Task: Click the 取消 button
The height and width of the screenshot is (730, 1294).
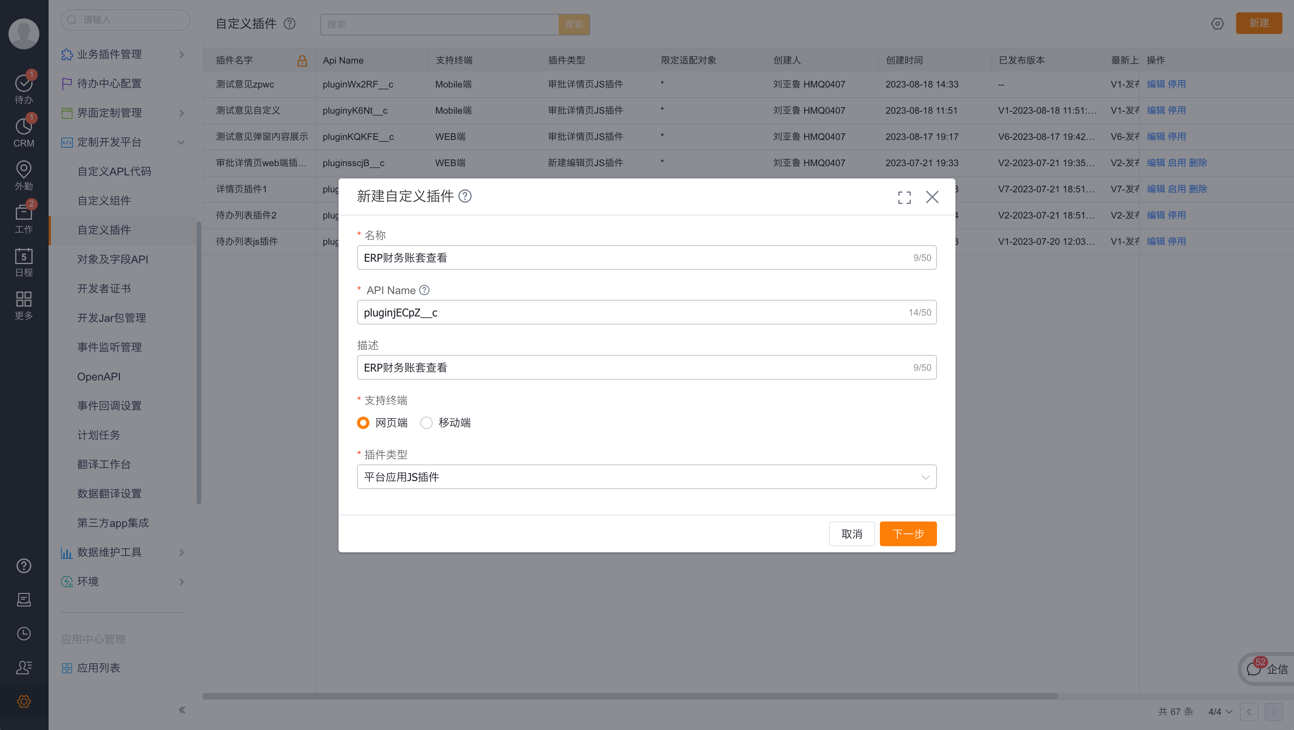Action: (x=851, y=534)
